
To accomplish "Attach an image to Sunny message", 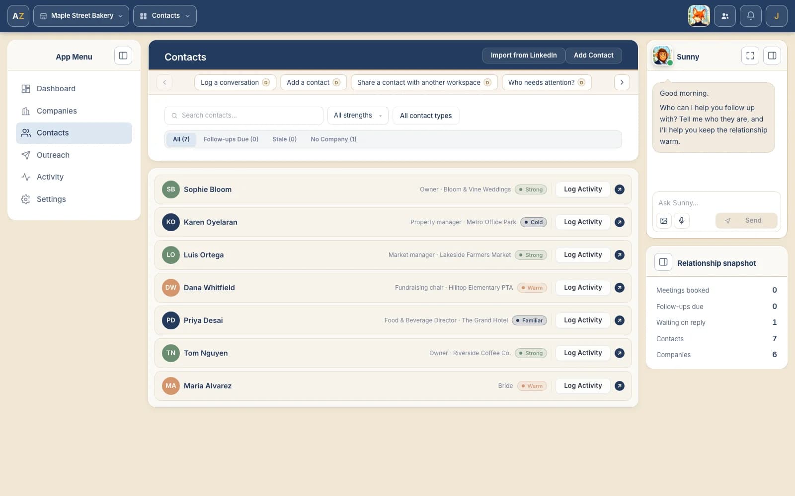I will click(x=664, y=221).
